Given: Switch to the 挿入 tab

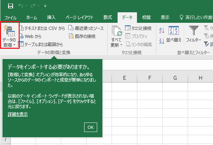Looking at the screenshot, I should point(51,18).
